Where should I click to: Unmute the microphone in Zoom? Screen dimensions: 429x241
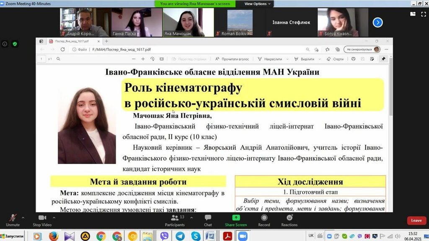pyautogui.click(x=13, y=220)
